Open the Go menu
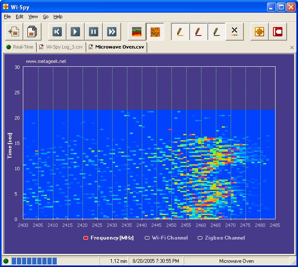The image size is (298, 267). coord(46,17)
